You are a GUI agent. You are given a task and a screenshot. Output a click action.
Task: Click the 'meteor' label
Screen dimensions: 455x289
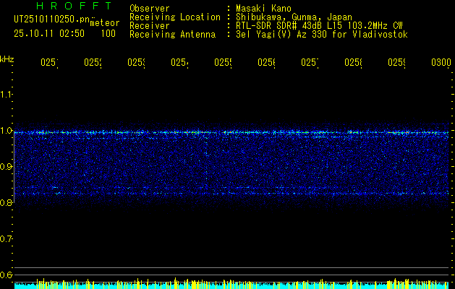point(105,23)
